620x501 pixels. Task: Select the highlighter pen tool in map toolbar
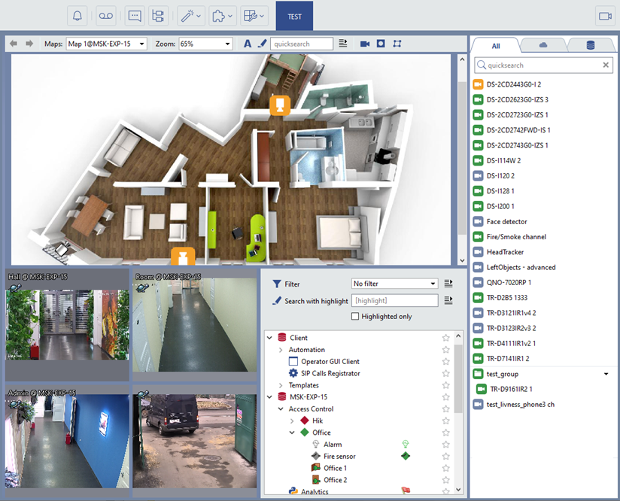[262, 44]
